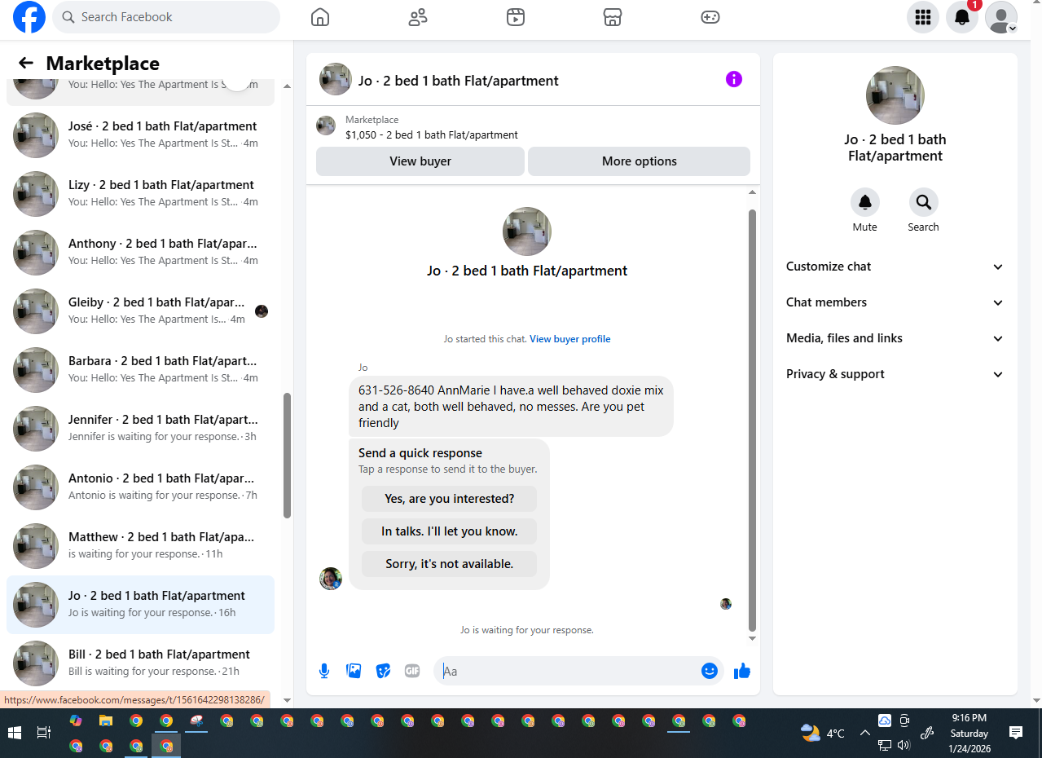Screen dimensions: 1042x758
Task: Open the weather widget showing 4°C
Action: pyautogui.click(x=823, y=733)
